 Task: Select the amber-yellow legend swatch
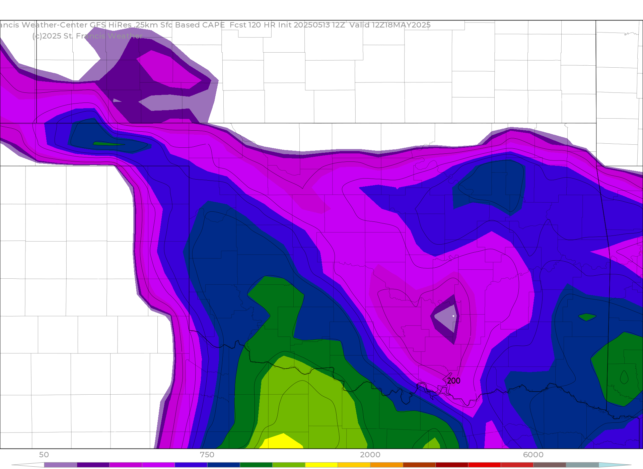354,465
